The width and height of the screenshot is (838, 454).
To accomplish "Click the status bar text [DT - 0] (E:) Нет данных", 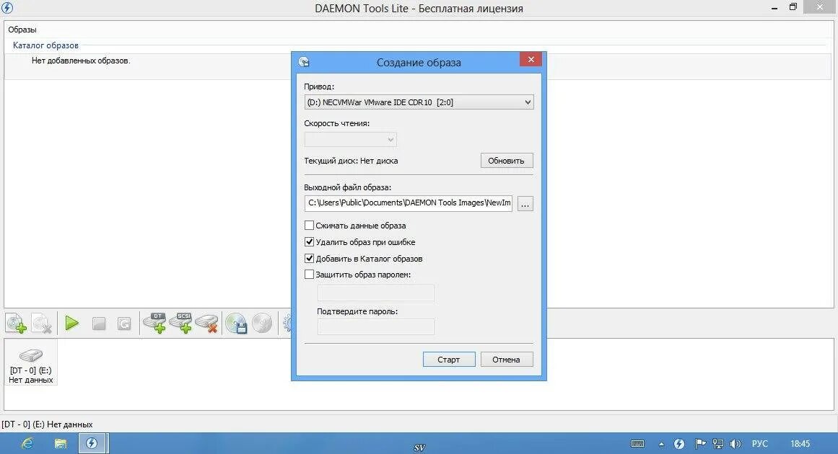I will coord(47,424).
